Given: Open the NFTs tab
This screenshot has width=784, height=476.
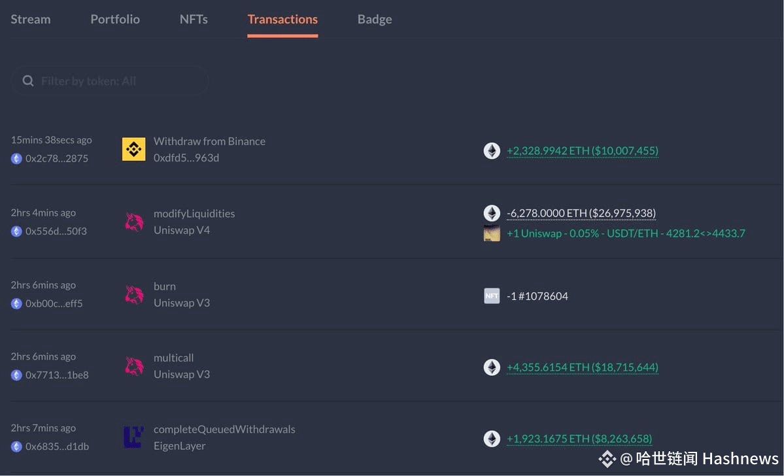Looking at the screenshot, I should [x=194, y=19].
